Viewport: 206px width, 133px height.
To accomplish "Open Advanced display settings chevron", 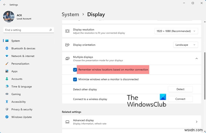I will click(197, 122).
